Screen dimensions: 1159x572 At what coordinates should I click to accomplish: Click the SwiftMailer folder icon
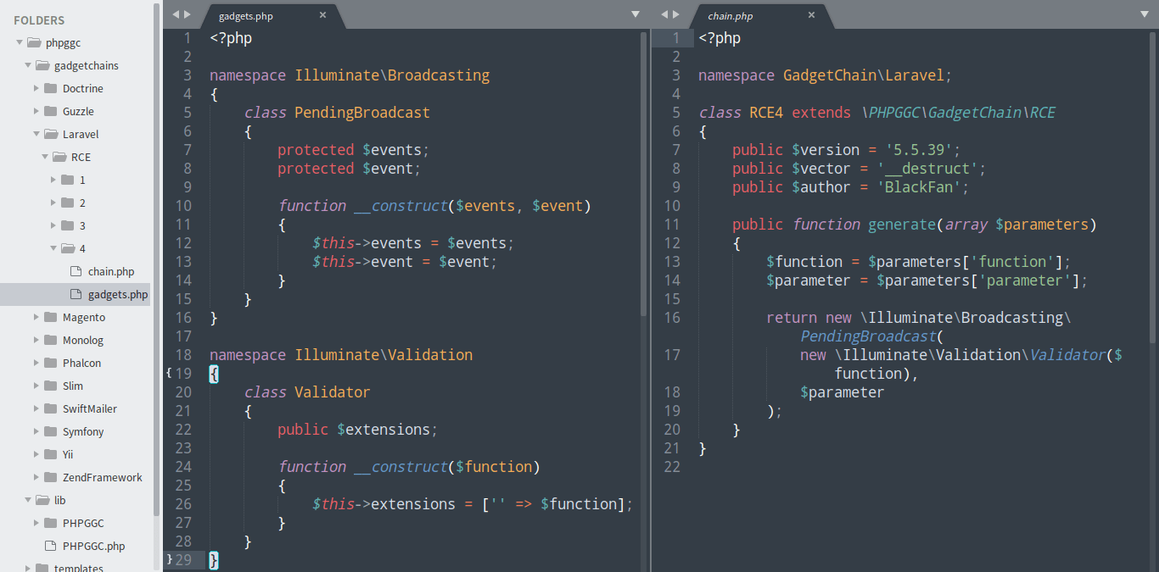(49, 408)
